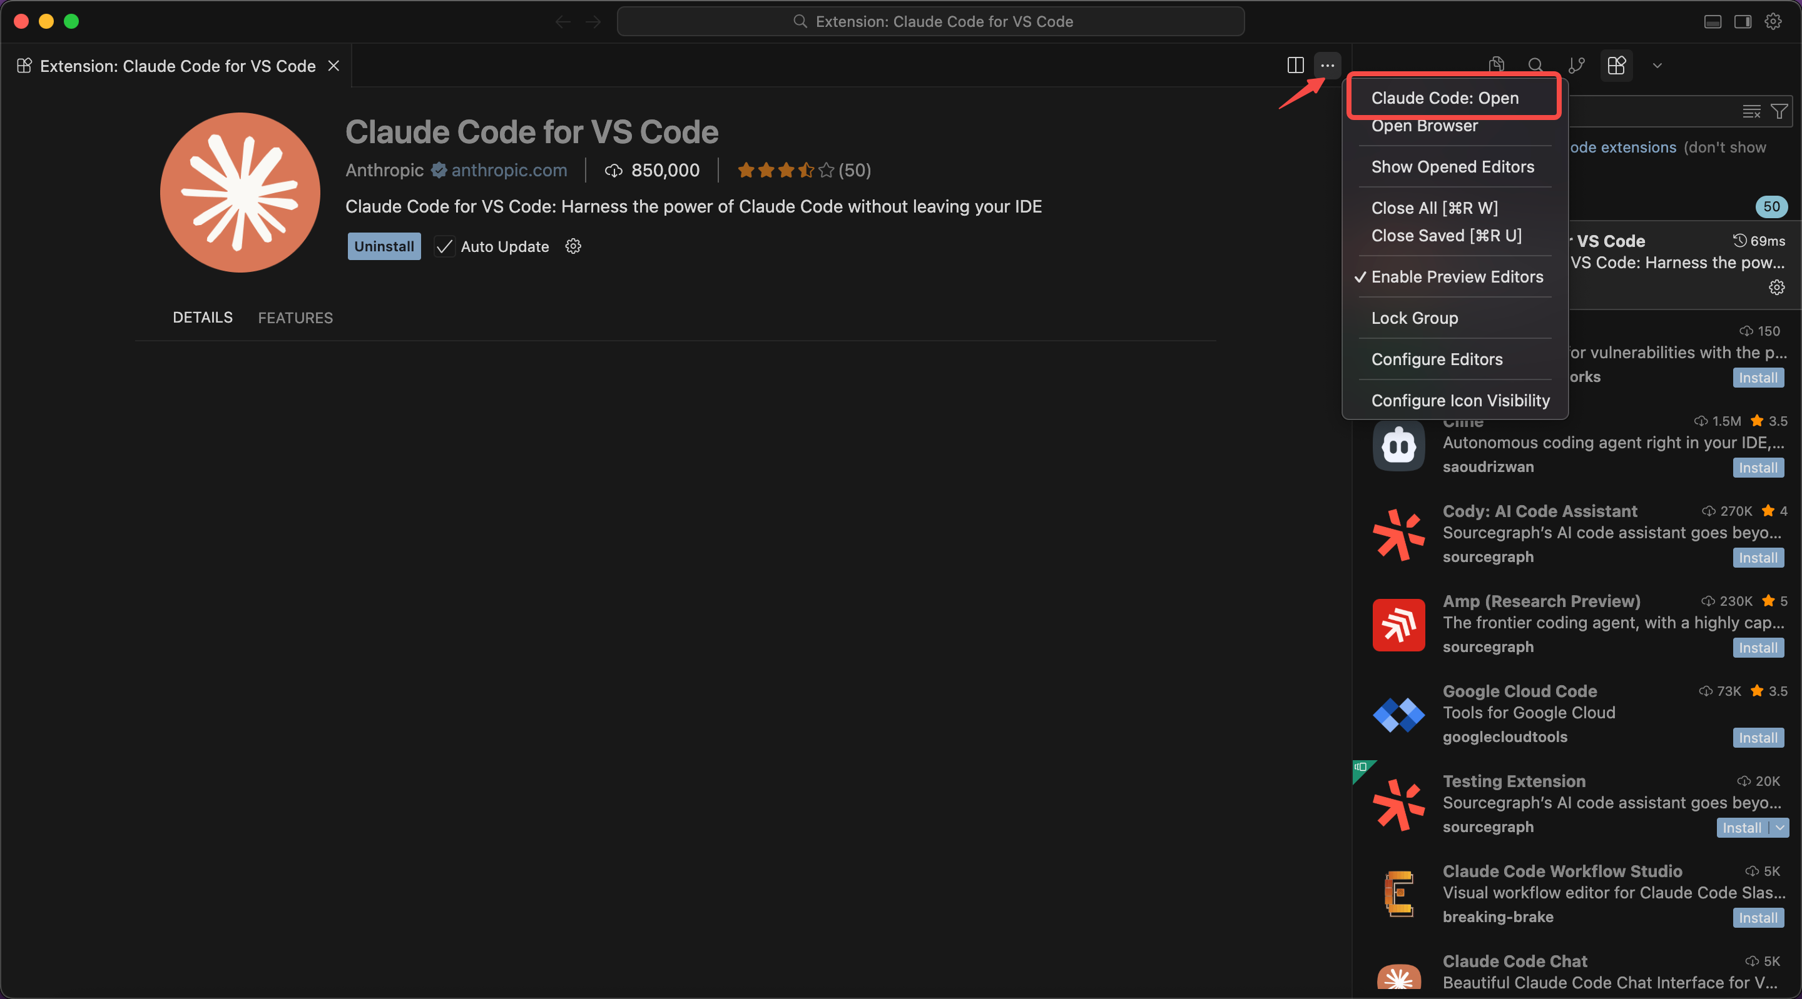
Task: Click the Cody: AI Code Assistant icon
Action: [1398, 535]
